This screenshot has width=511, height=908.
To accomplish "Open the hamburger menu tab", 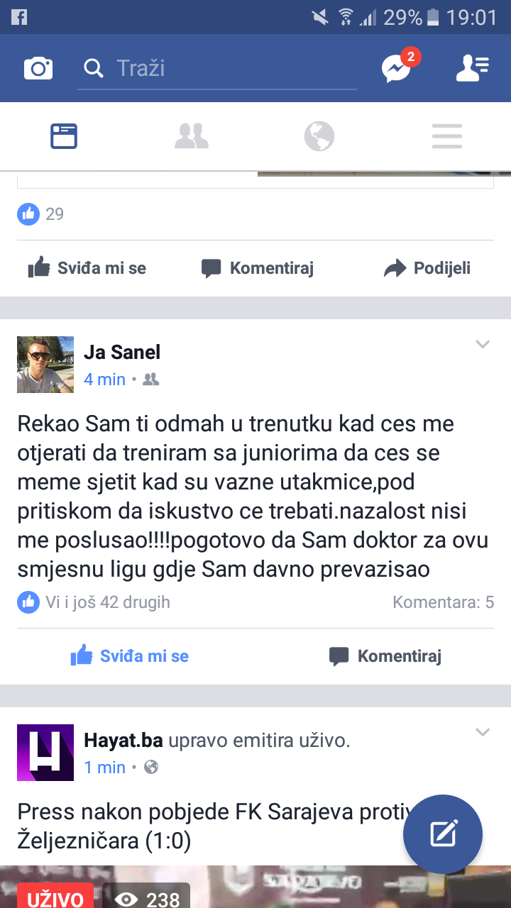I will tap(447, 136).
